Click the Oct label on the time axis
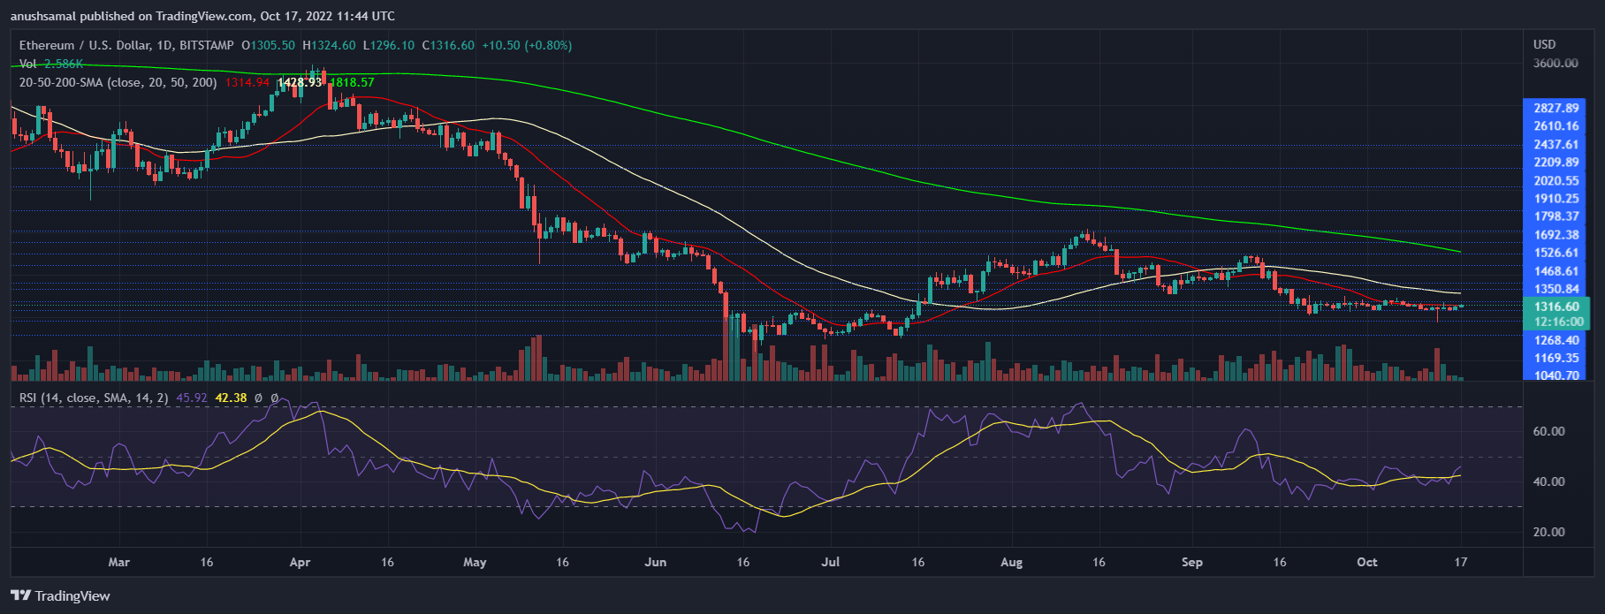Image resolution: width=1605 pixels, height=614 pixels. 1366,562
